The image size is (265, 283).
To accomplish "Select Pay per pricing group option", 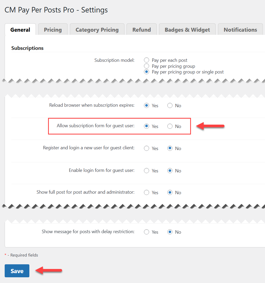I will point(147,66).
